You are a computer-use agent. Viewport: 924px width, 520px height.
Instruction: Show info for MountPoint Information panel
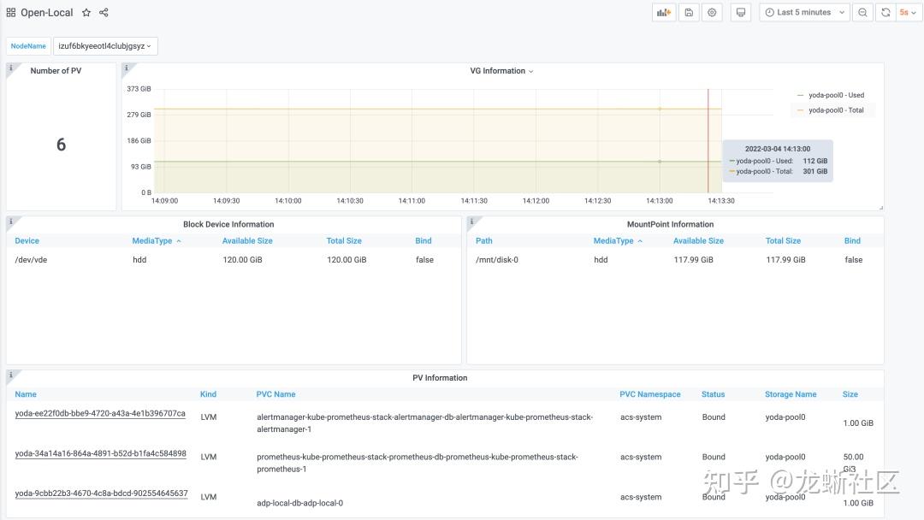click(471, 222)
